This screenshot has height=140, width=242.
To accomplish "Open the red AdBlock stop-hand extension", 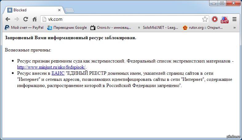I will click(215, 19).
